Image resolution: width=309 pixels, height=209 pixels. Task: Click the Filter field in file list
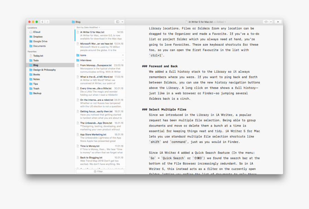[100, 171]
